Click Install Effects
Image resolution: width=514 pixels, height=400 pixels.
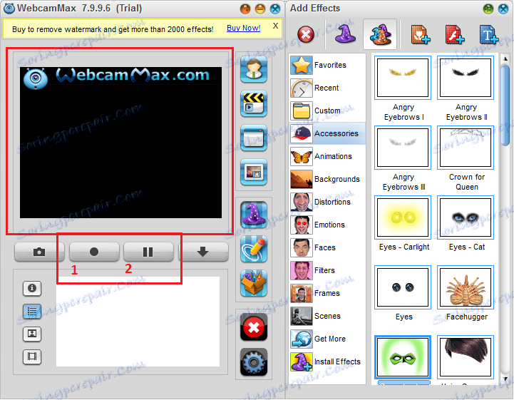(x=327, y=361)
